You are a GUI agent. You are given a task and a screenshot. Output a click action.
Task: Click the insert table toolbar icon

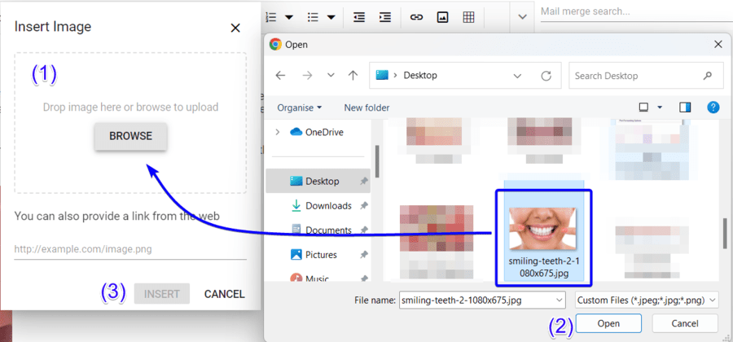468,17
